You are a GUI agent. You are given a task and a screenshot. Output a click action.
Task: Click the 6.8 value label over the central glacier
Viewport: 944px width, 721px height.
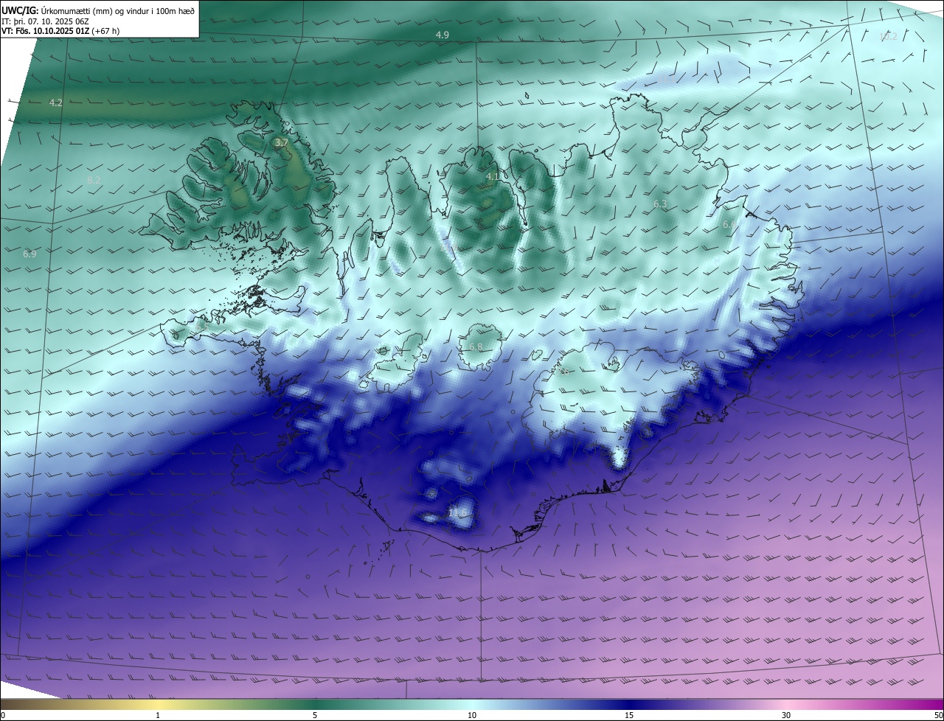476,346
